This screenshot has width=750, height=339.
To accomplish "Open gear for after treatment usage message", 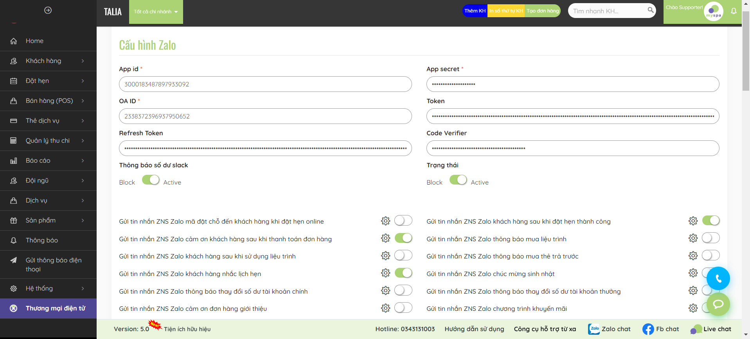I will (385, 256).
